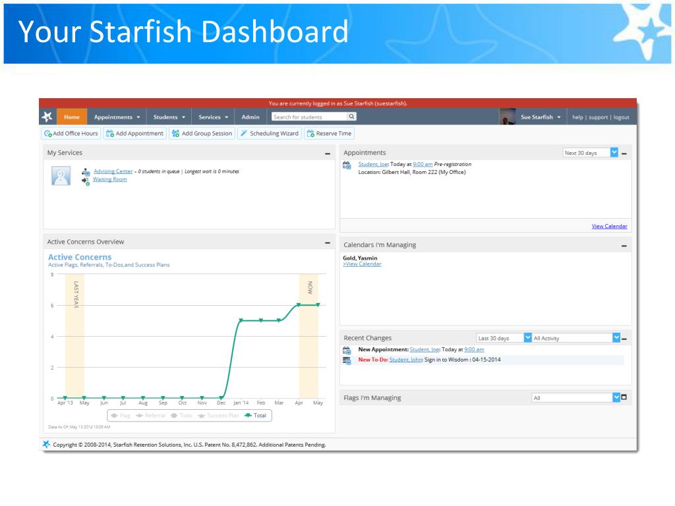Toggle Referral series in chart legend

pyautogui.click(x=151, y=415)
